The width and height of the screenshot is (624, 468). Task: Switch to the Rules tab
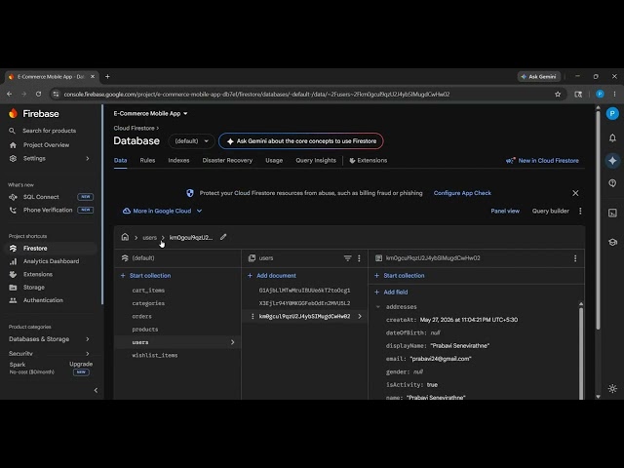tap(147, 160)
